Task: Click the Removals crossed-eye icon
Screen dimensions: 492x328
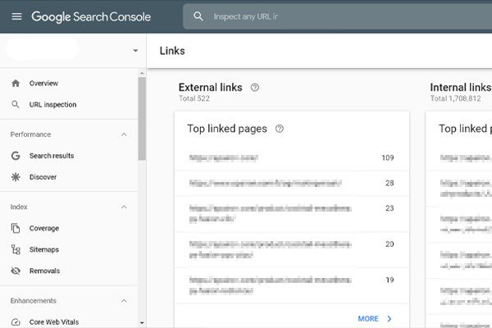Action: click(x=16, y=271)
